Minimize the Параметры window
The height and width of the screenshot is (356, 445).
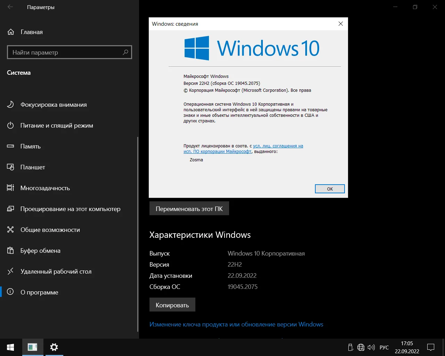pyautogui.click(x=395, y=7)
